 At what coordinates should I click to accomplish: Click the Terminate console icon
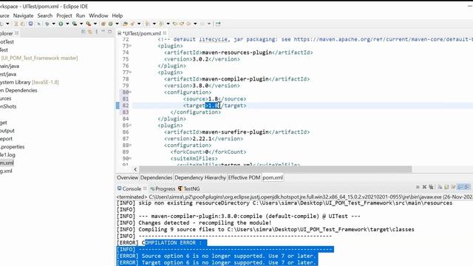(418, 187)
